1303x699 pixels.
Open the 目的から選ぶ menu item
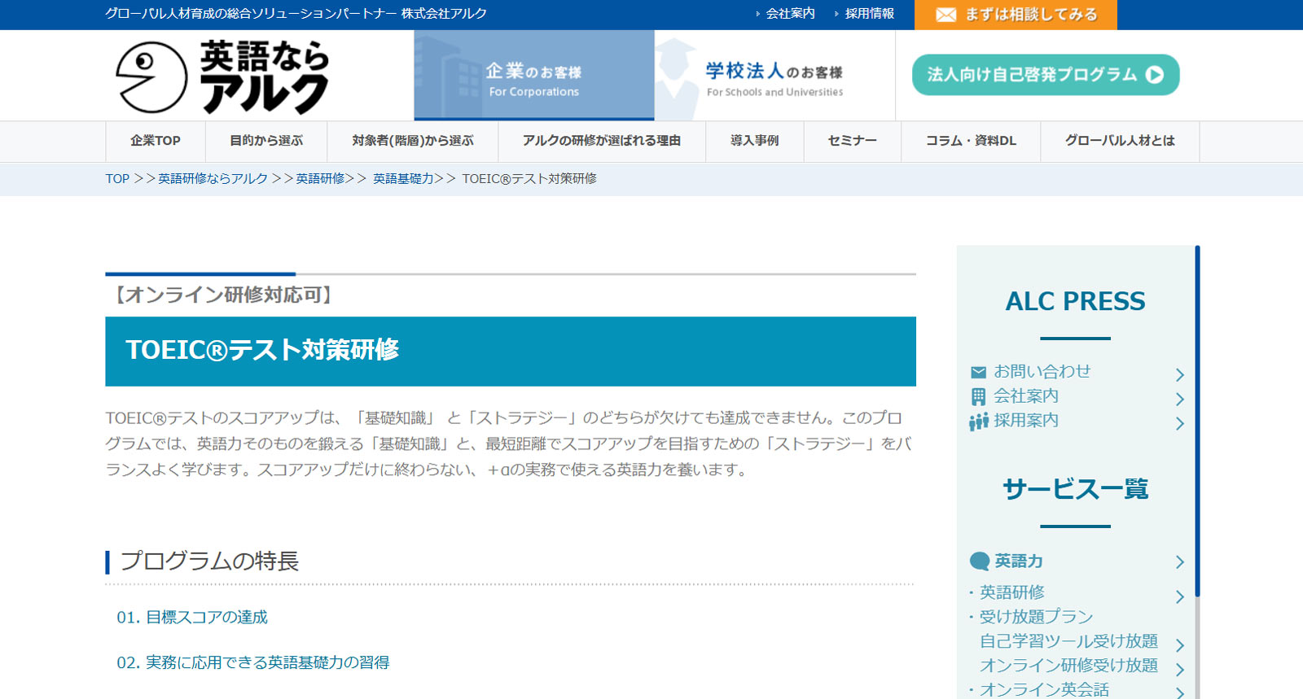(266, 141)
